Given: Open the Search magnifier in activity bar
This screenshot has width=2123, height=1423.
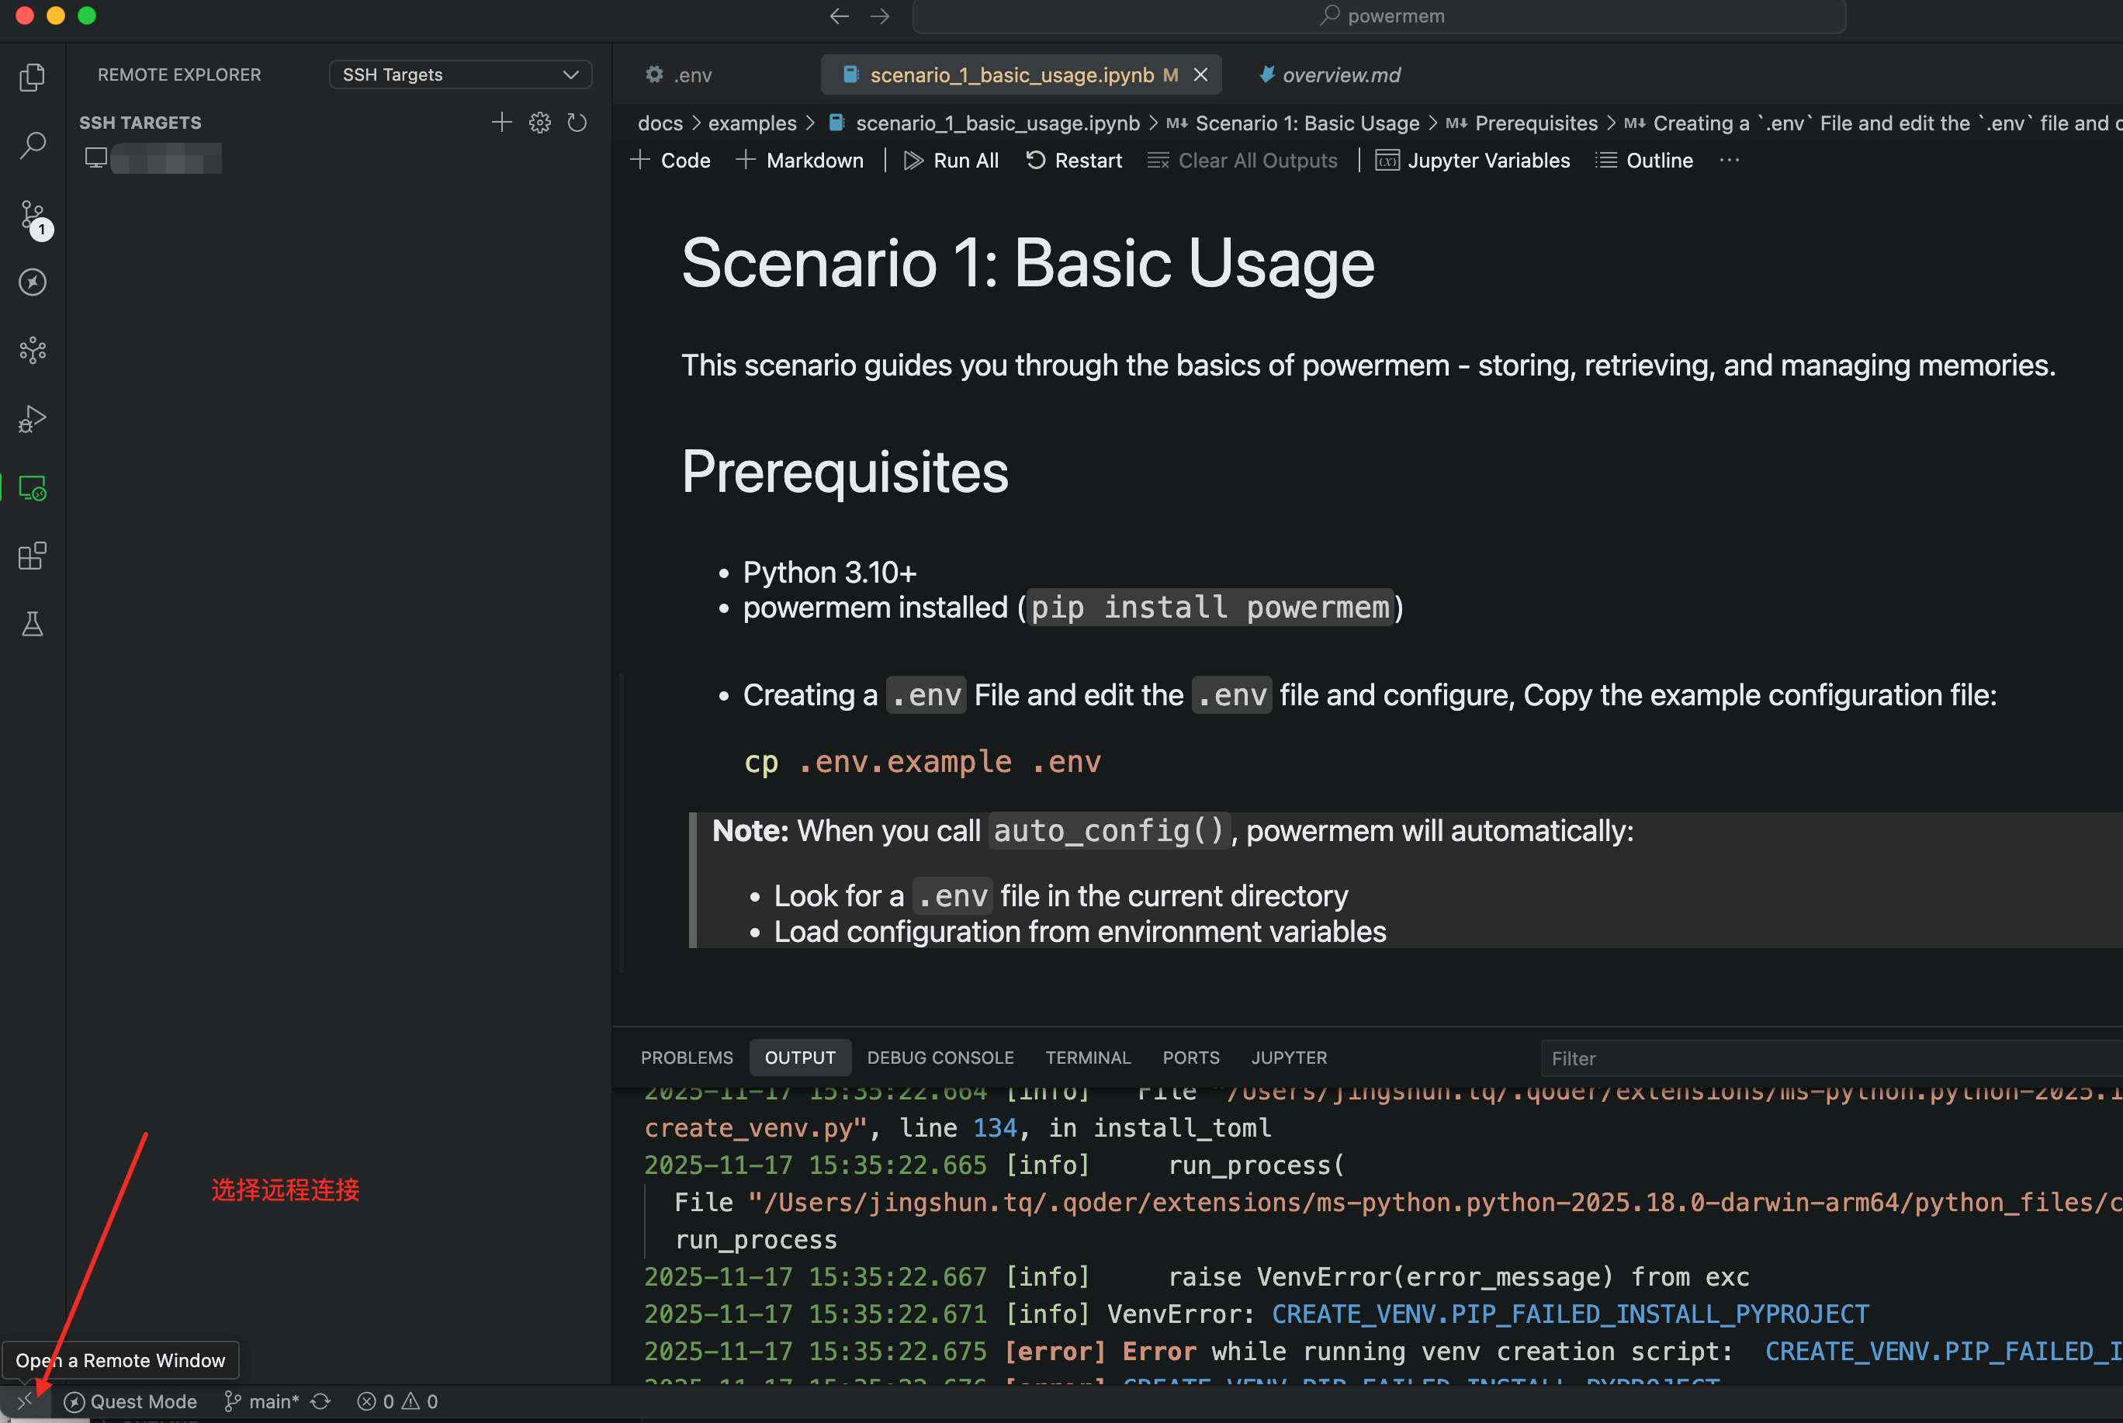Looking at the screenshot, I should [x=33, y=145].
